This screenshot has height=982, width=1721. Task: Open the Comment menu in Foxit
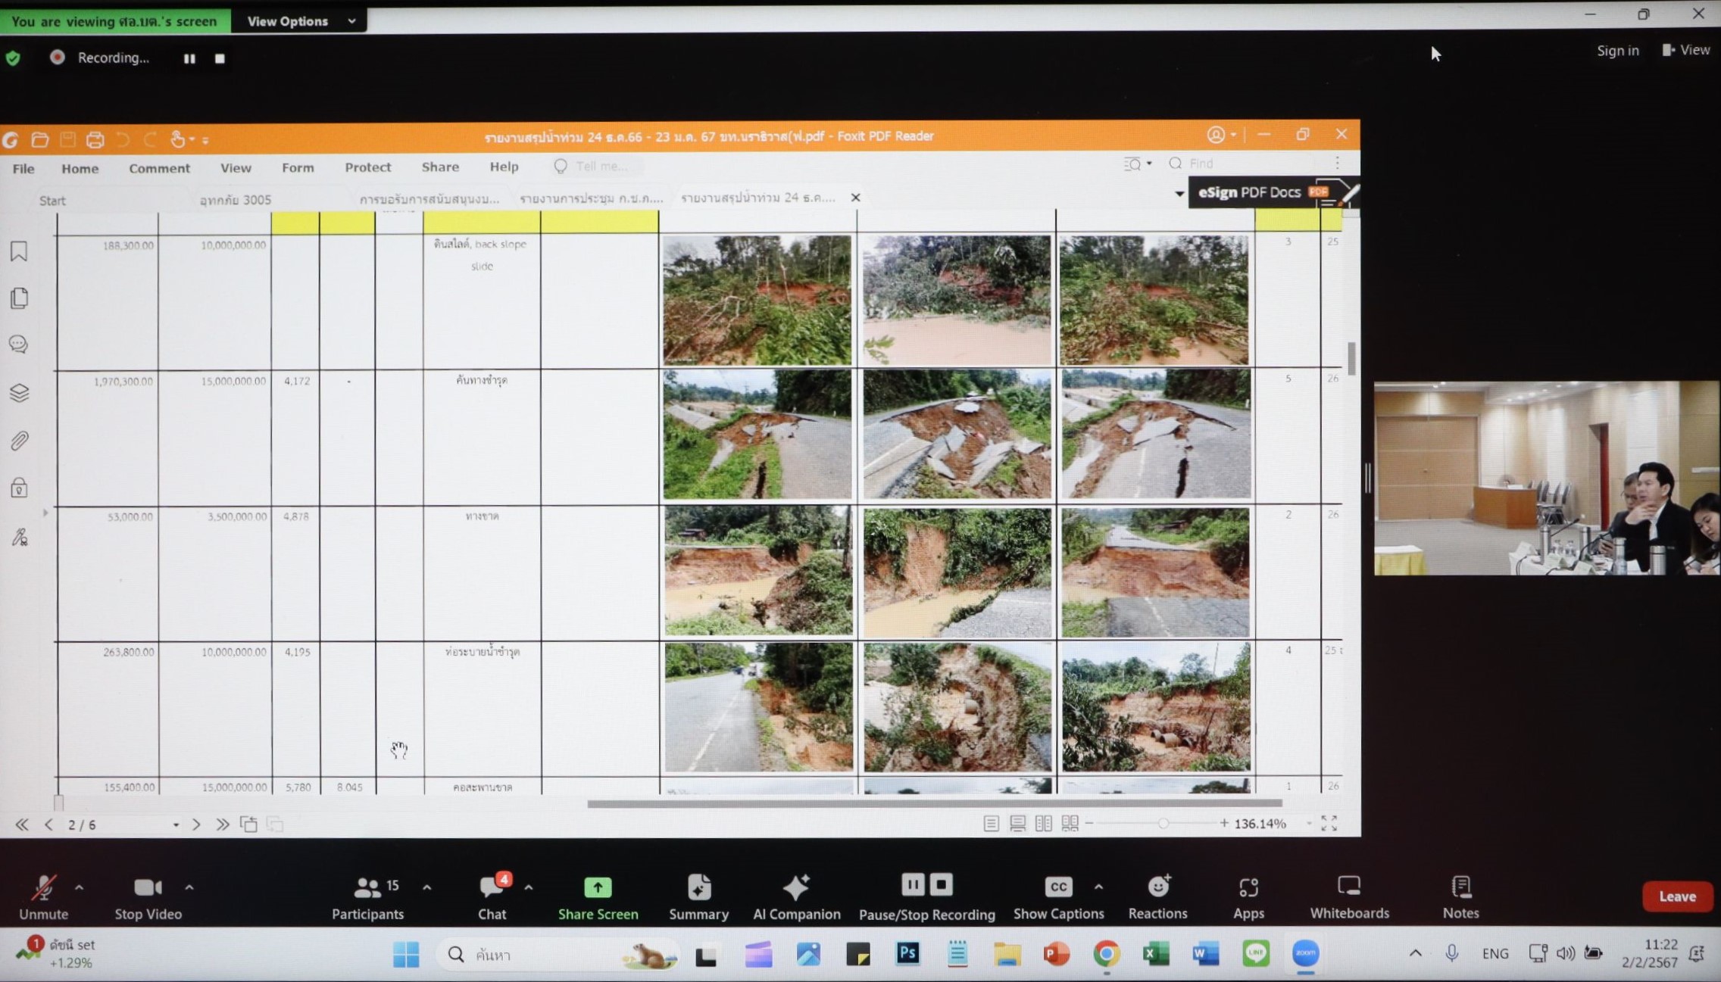point(159,168)
